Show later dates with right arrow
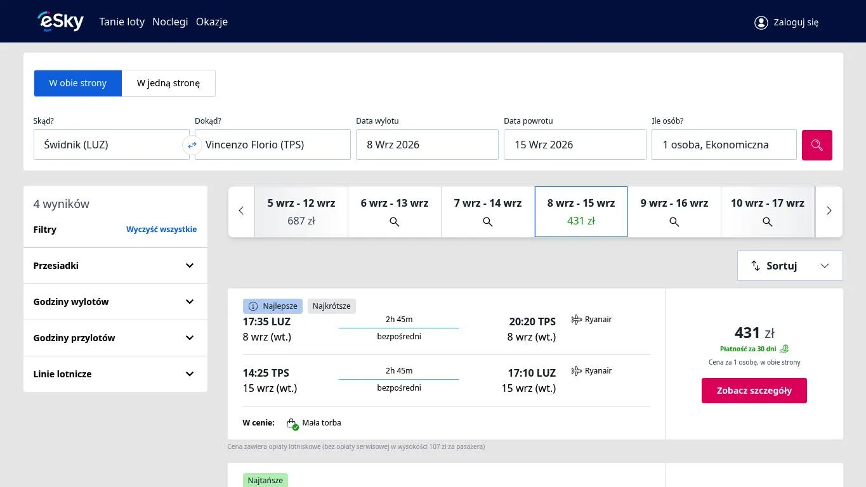 point(829,211)
